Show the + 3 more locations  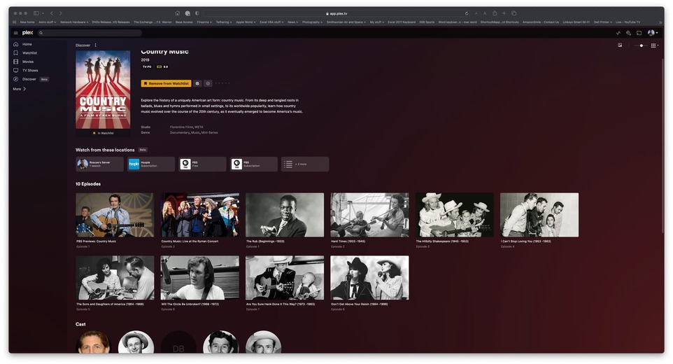pyautogui.click(x=305, y=164)
